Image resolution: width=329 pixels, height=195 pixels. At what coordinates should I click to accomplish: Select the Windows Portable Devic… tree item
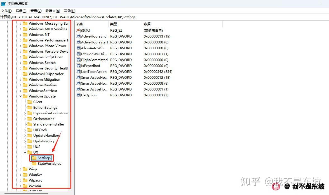(48, 52)
